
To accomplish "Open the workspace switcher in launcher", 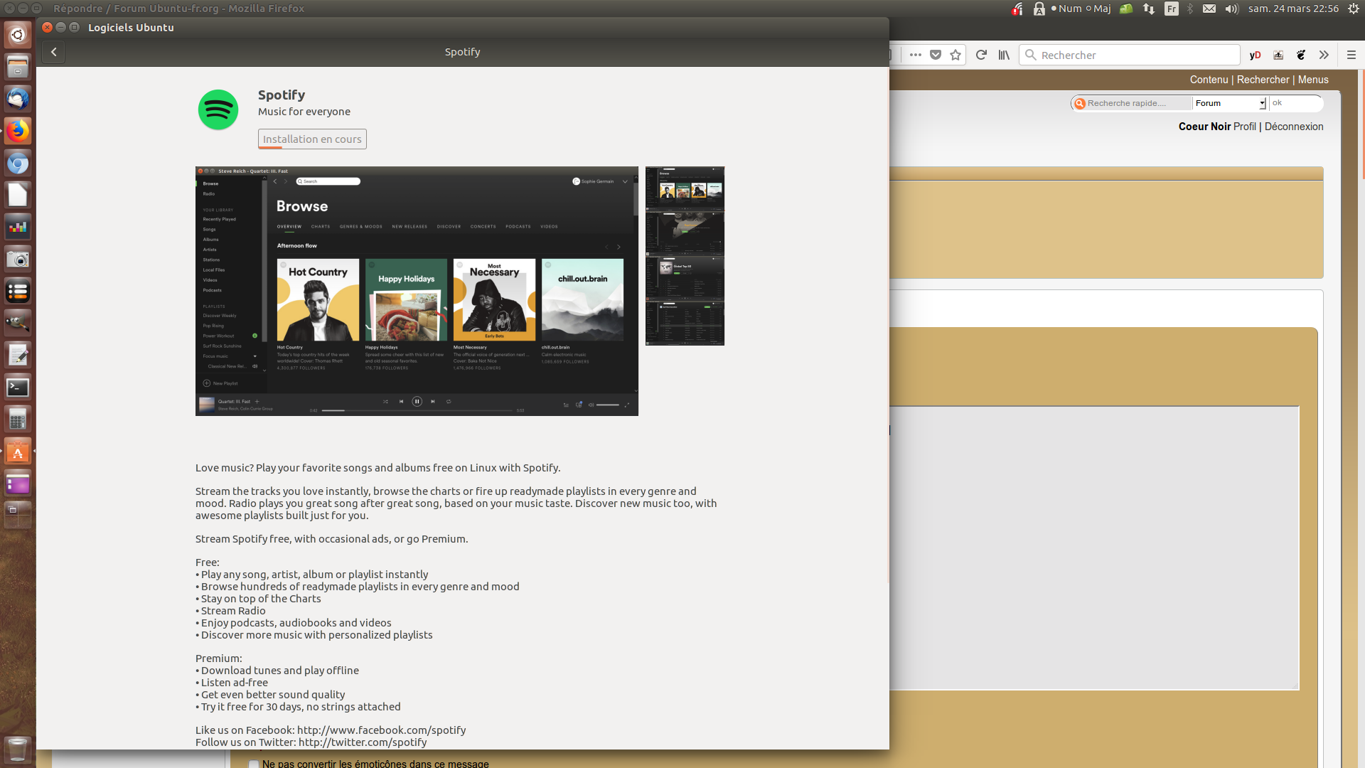I will click(18, 515).
